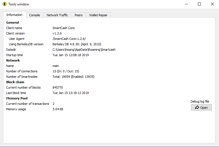This screenshot has width=219, height=147.
Task: Click the Block chain section heading
Action: (x=15, y=82)
